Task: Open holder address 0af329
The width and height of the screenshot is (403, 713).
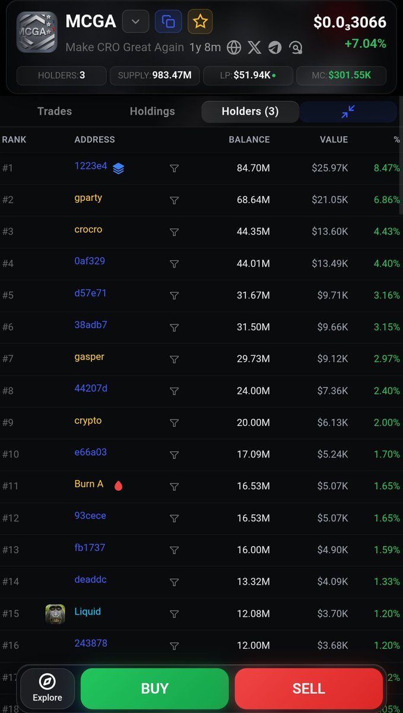Action: click(90, 261)
